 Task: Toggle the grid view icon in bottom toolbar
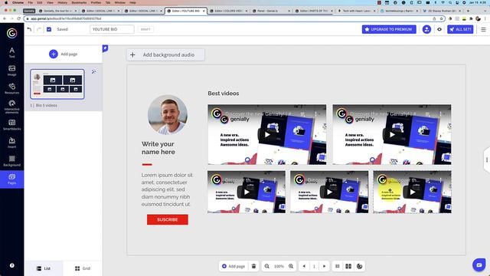[338, 266]
